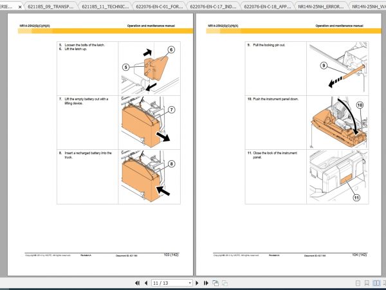Go to the first page

(138, 283)
